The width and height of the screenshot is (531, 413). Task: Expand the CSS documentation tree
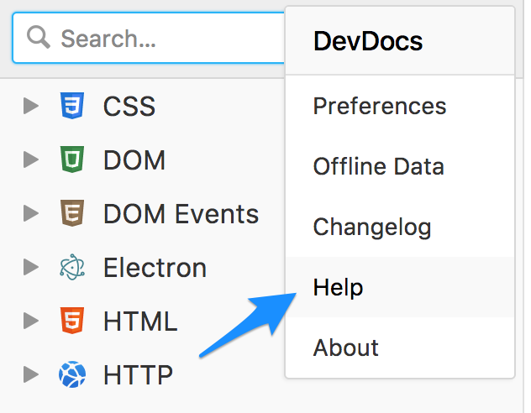(x=31, y=107)
